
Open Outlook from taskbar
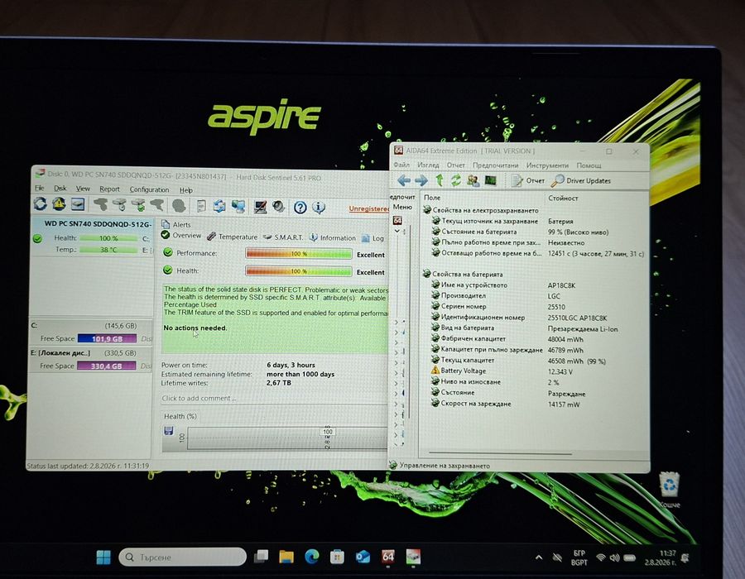pos(363,556)
